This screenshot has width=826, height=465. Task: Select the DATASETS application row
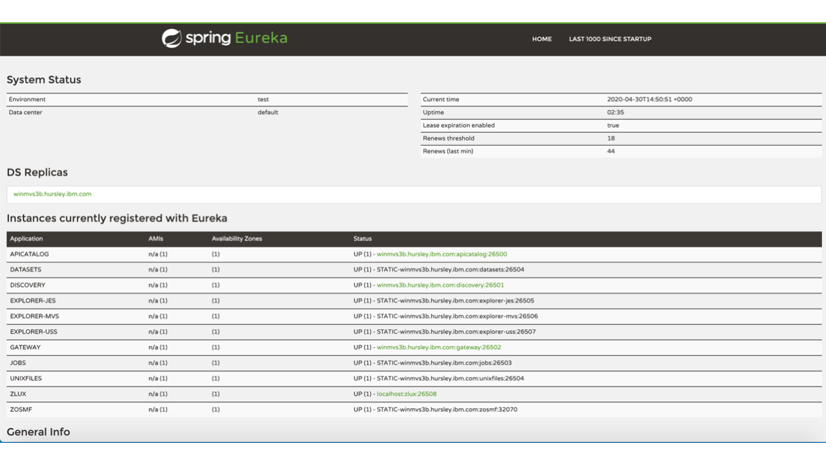[x=27, y=269]
